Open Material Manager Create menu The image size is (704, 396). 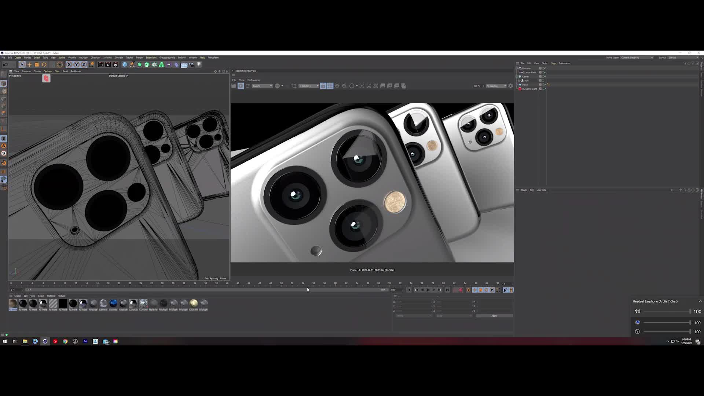(17, 296)
